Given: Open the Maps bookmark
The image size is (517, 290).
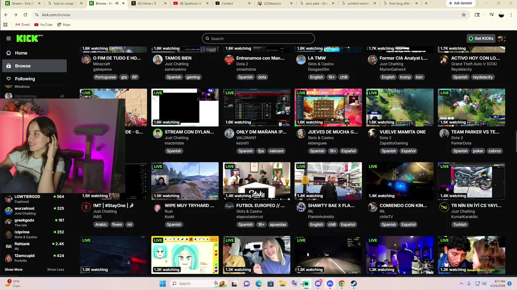Looking at the screenshot, I should pyautogui.click(x=64, y=25).
